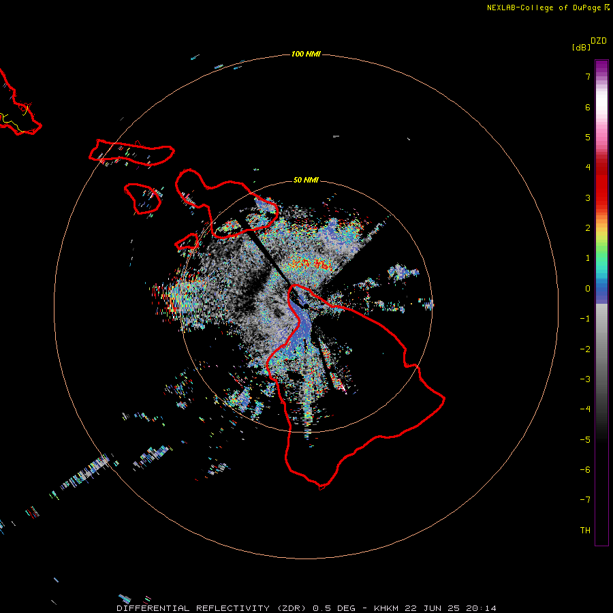The image size is (613, 613).
Task: Click the -5 value on color scale
Action: tap(585, 440)
